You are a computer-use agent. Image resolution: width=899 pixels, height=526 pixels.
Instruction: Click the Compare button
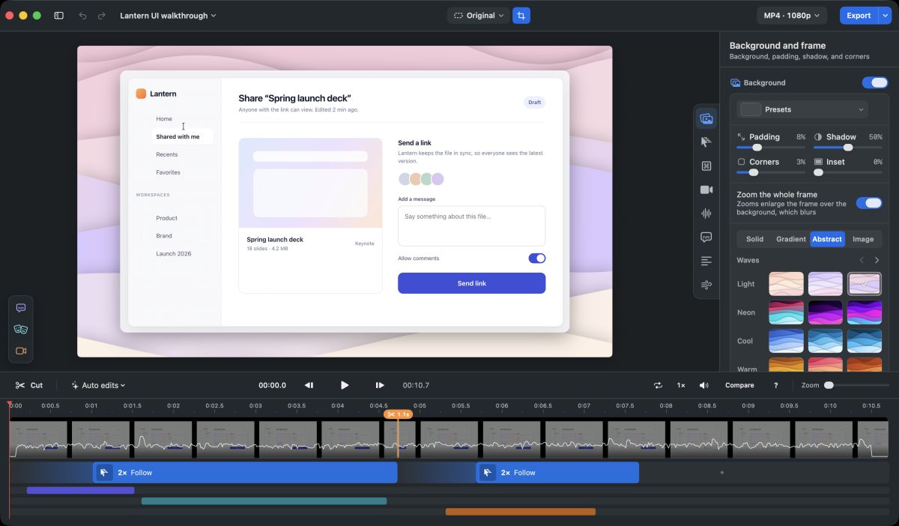pos(739,385)
